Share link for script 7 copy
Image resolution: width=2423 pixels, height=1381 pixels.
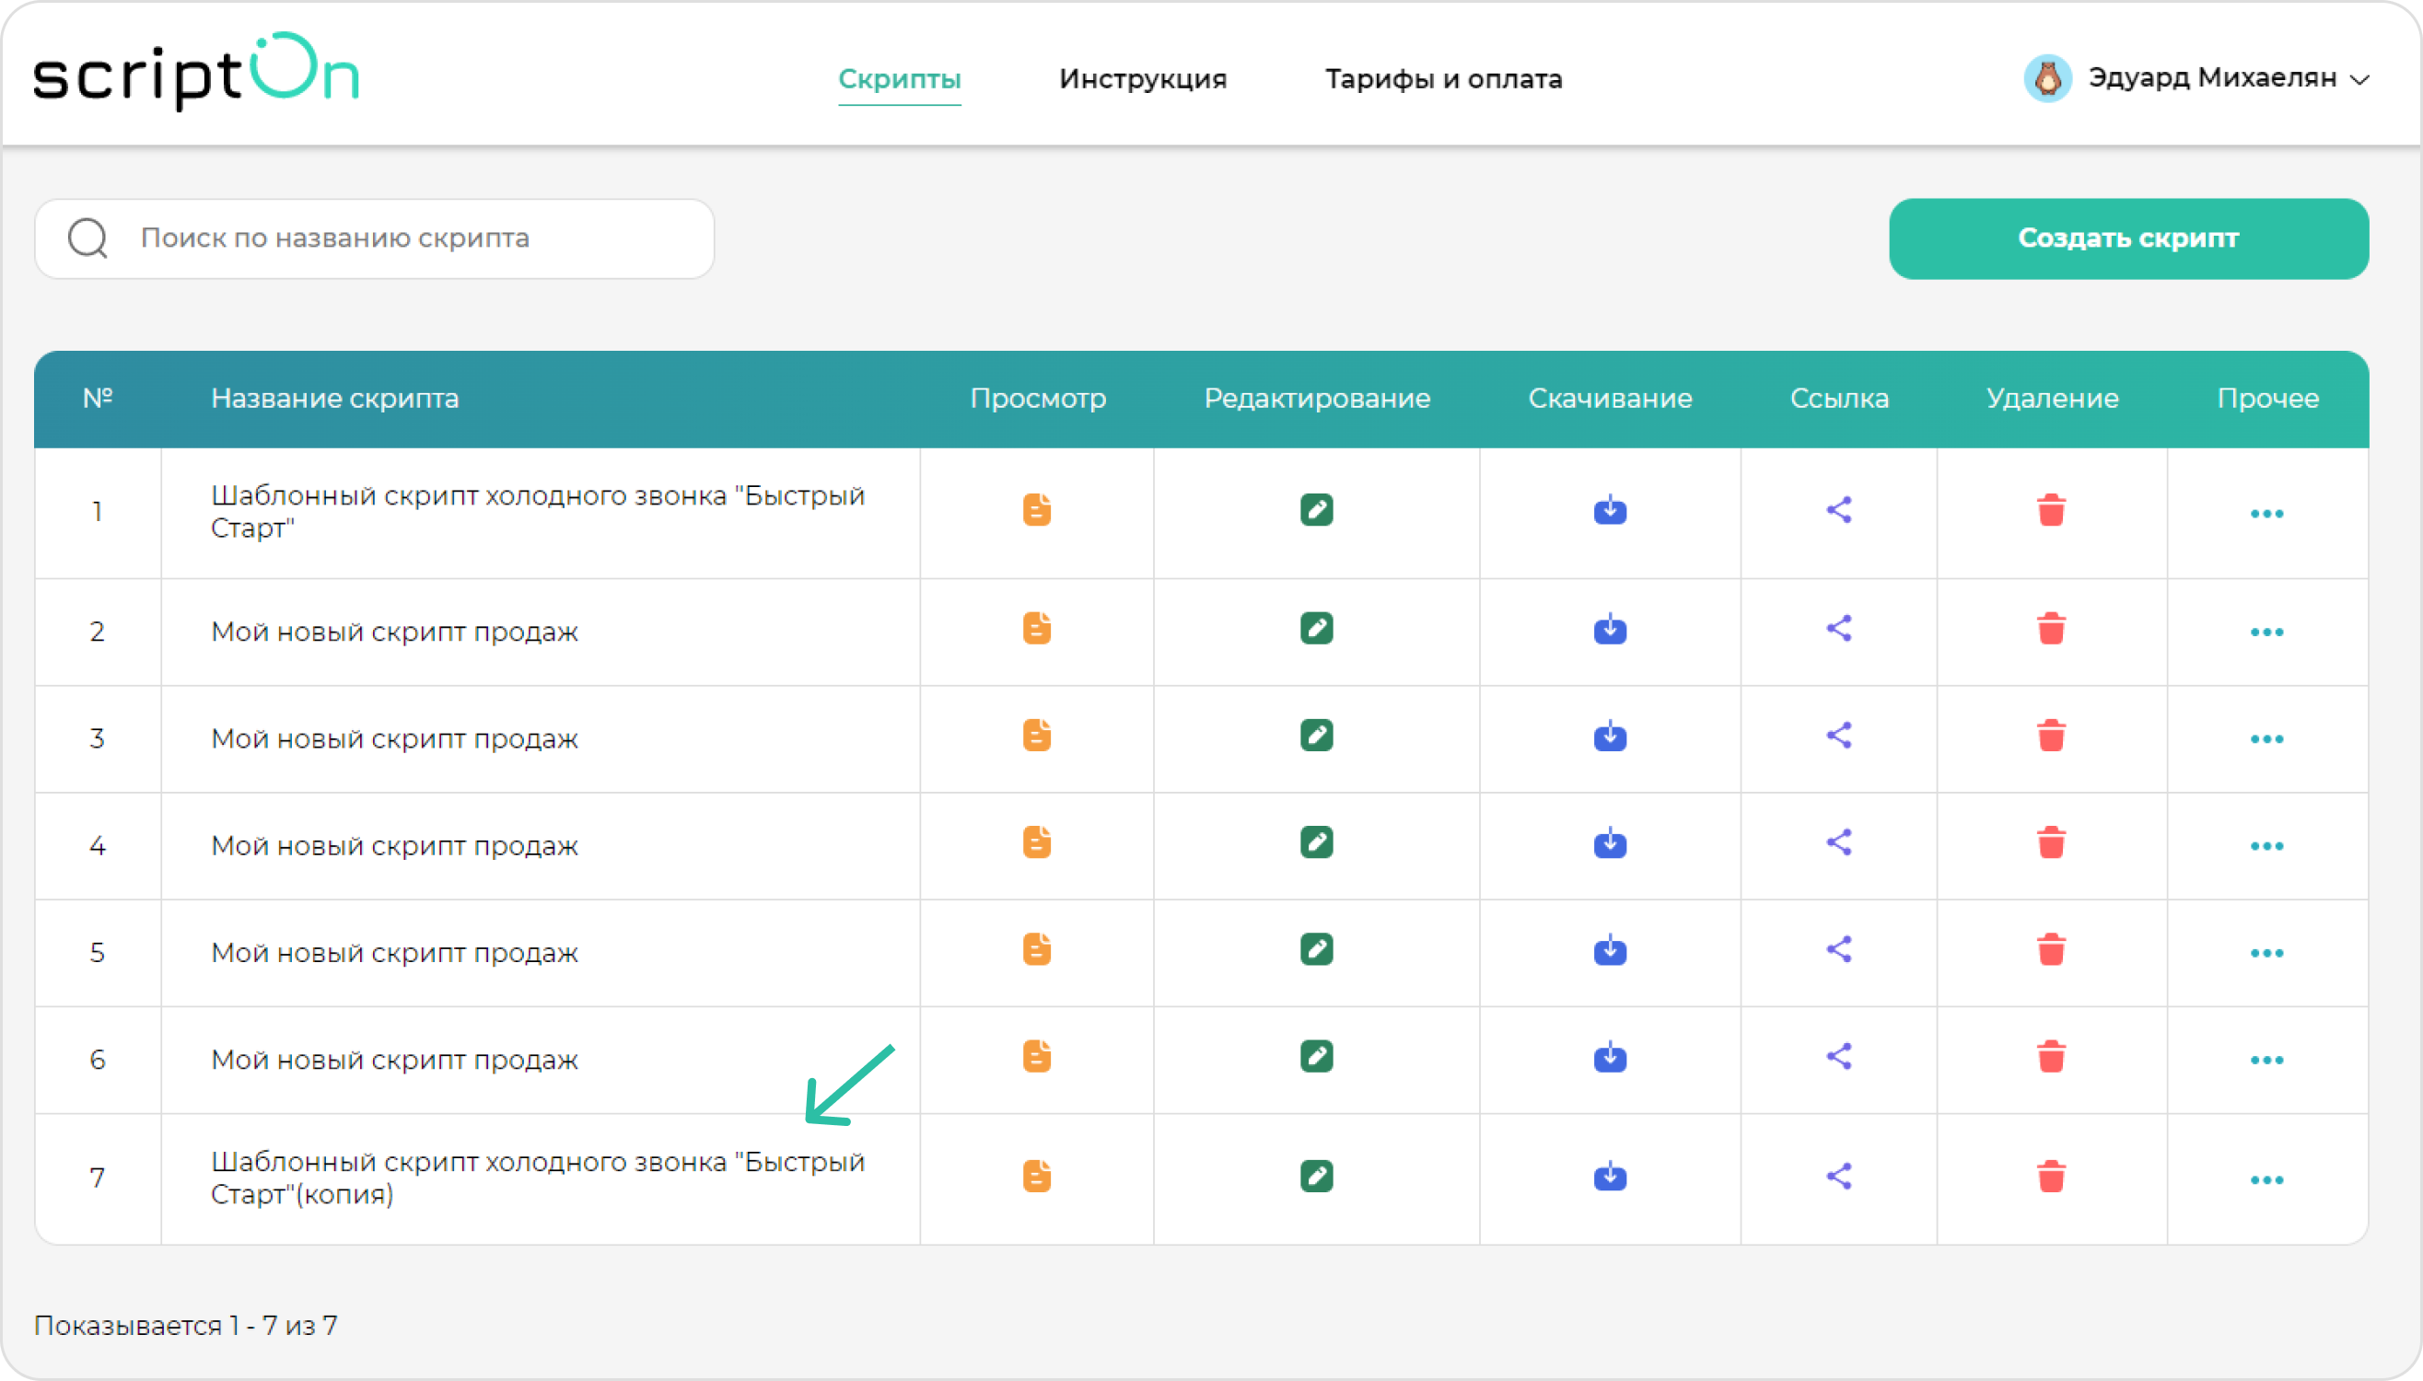click(x=1838, y=1176)
